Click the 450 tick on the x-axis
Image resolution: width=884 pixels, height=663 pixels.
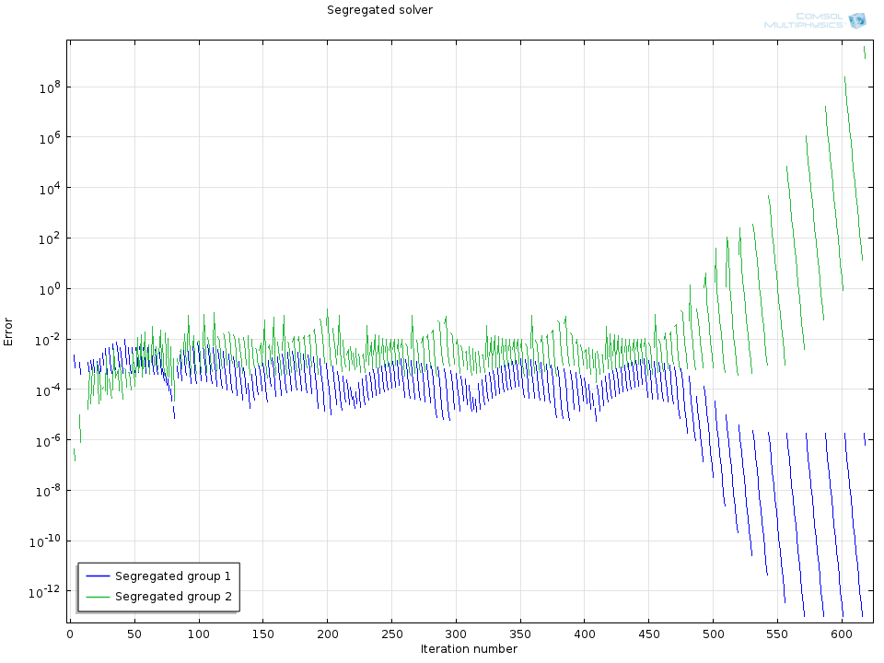[649, 634]
